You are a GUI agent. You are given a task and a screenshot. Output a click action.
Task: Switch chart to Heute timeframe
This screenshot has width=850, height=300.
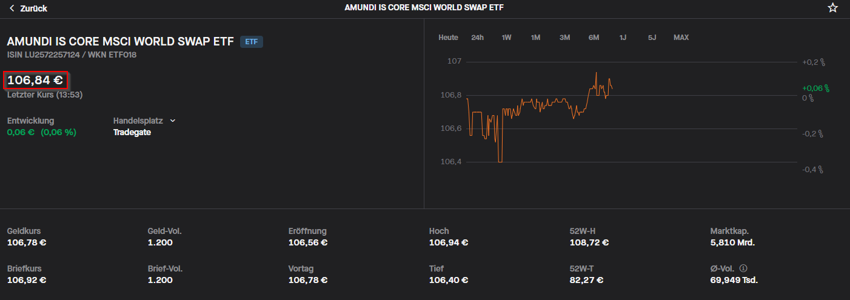click(x=448, y=38)
